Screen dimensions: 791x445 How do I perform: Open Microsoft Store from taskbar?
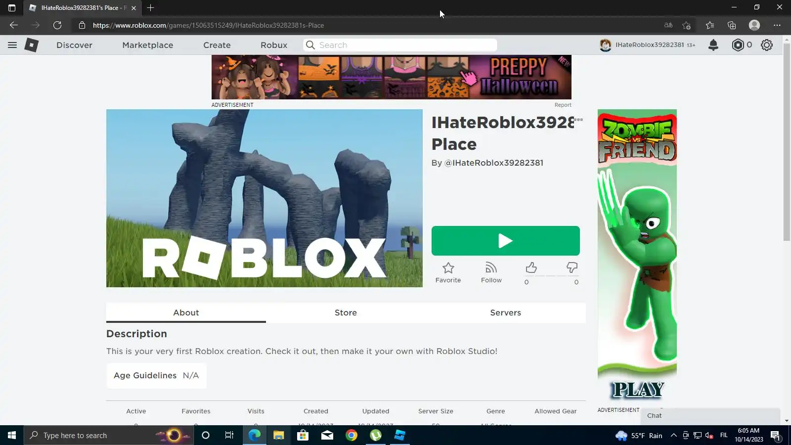[303, 436]
